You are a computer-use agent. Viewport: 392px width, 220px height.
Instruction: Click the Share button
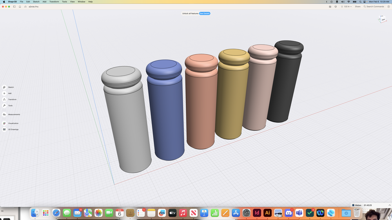click(x=358, y=7)
